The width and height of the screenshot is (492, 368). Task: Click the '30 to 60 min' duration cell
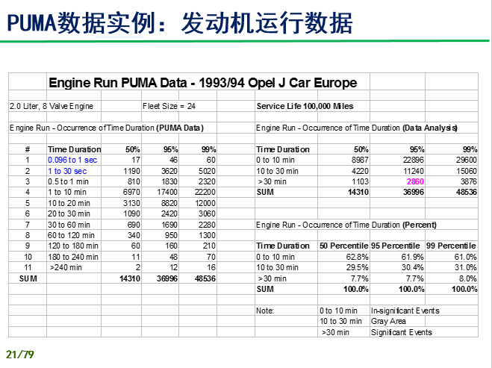click(x=69, y=225)
